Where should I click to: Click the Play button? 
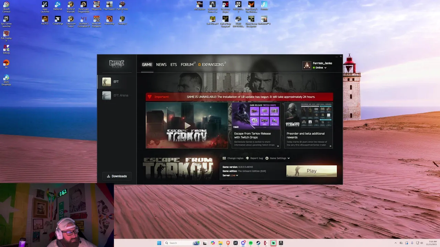tap(311, 171)
